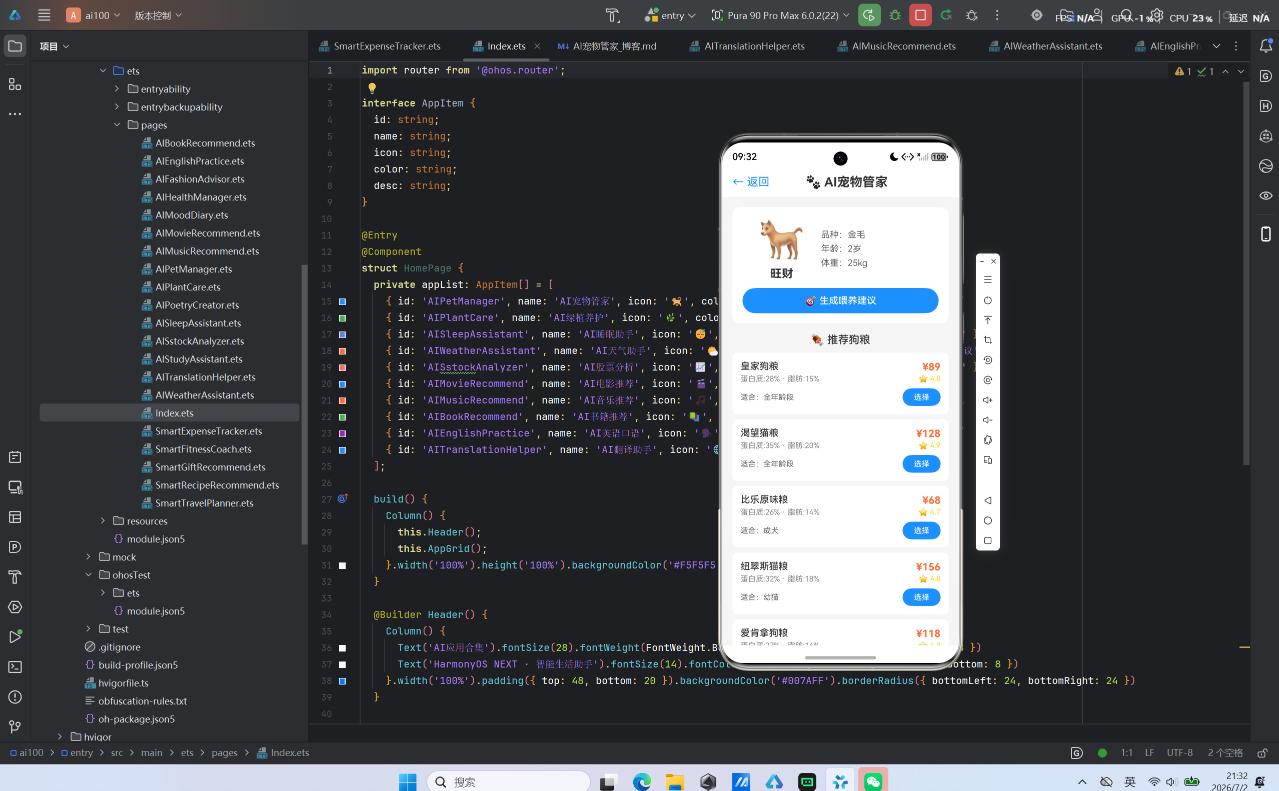Expand the entrybackupability folder
This screenshot has width=1279, height=791.
(117, 106)
